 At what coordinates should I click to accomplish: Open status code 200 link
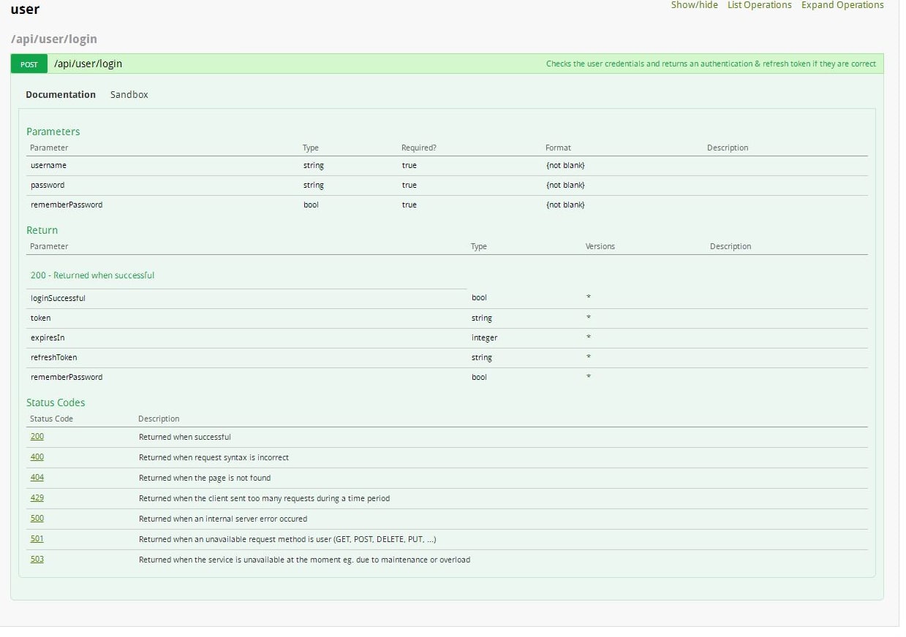[x=37, y=437]
